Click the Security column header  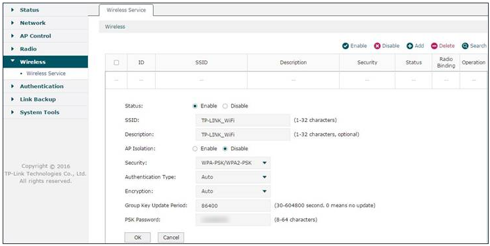[x=367, y=62]
